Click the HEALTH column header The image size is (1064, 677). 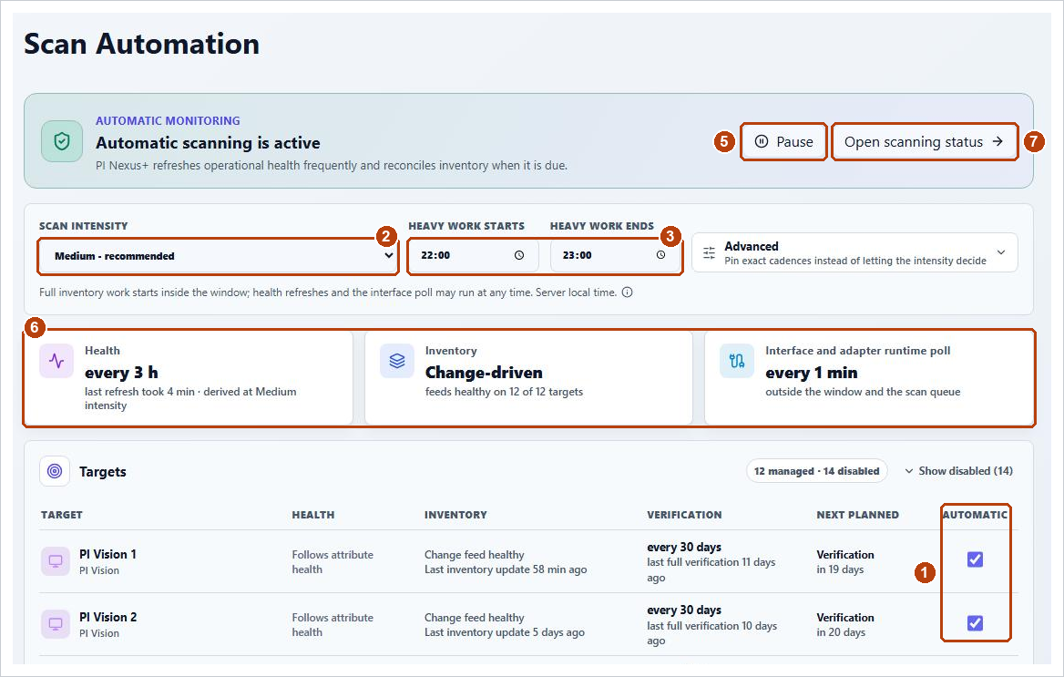point(312,515)
